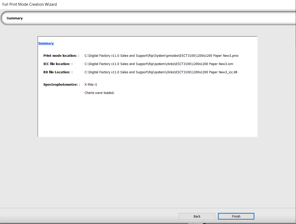Select the it8 file path ending New3_icc.it8
296x224 pixels.
[x=161, y=72]
